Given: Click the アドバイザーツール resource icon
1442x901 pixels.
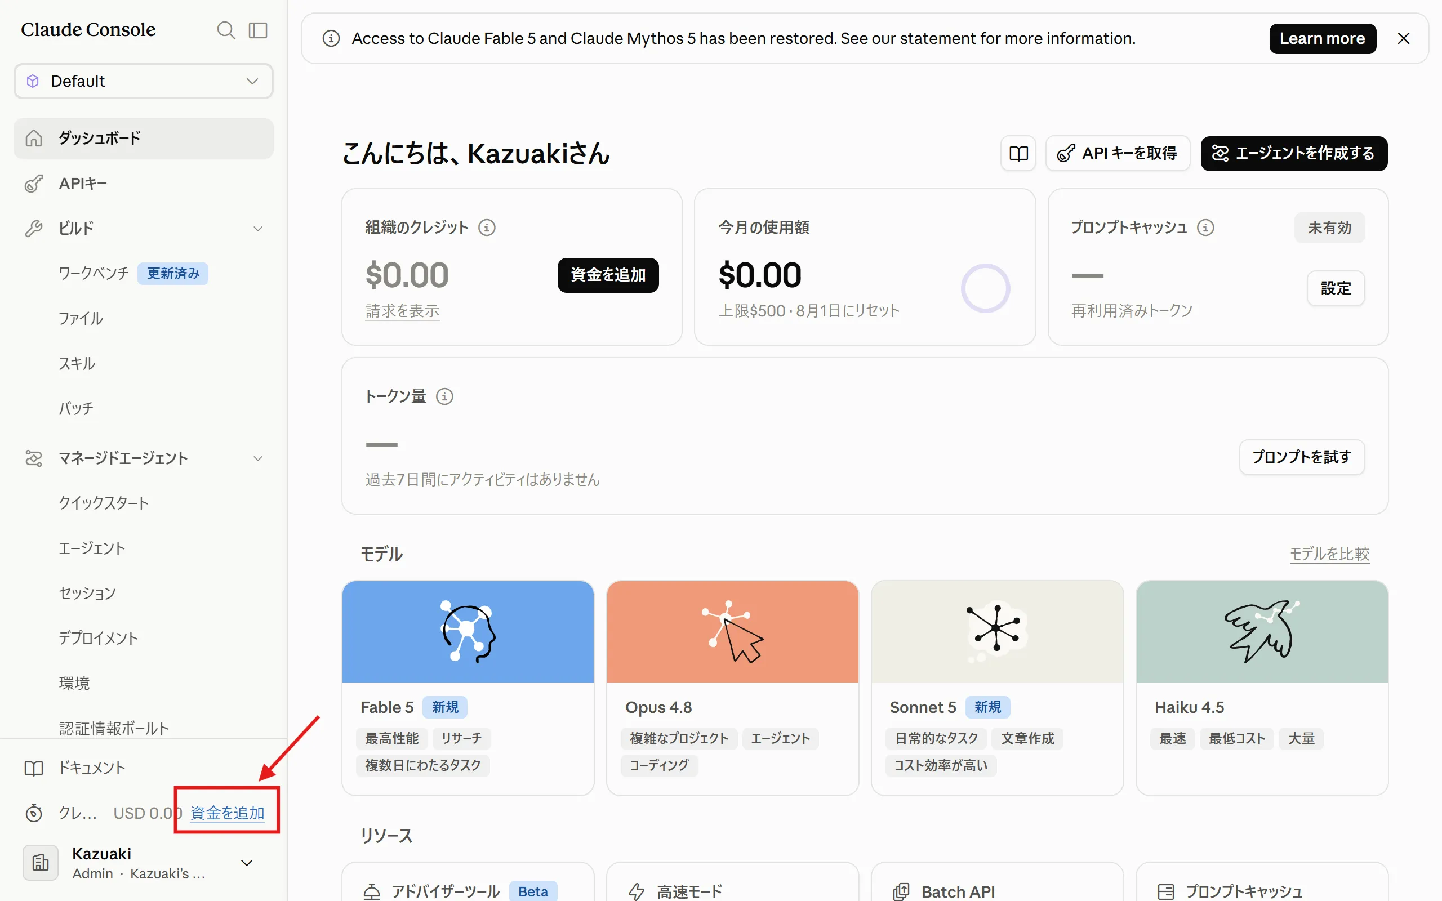Looking at the screenshot, I should coord(372,892).
